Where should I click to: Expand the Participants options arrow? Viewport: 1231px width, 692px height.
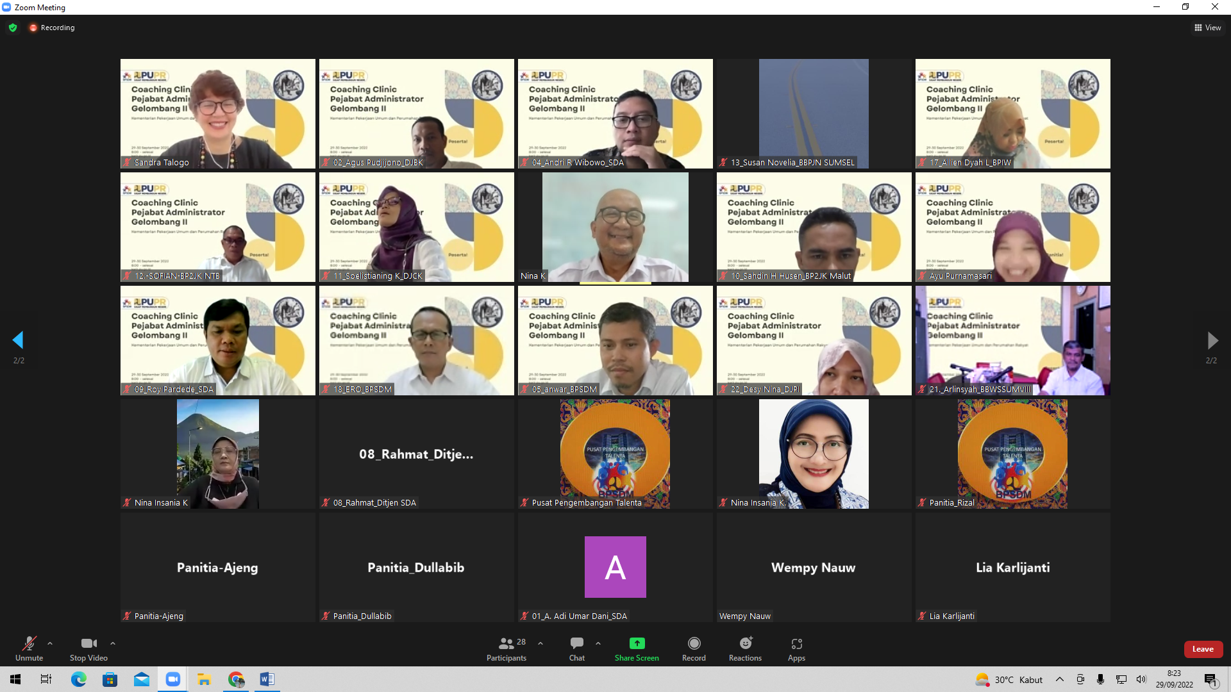(x=540, y=643)
